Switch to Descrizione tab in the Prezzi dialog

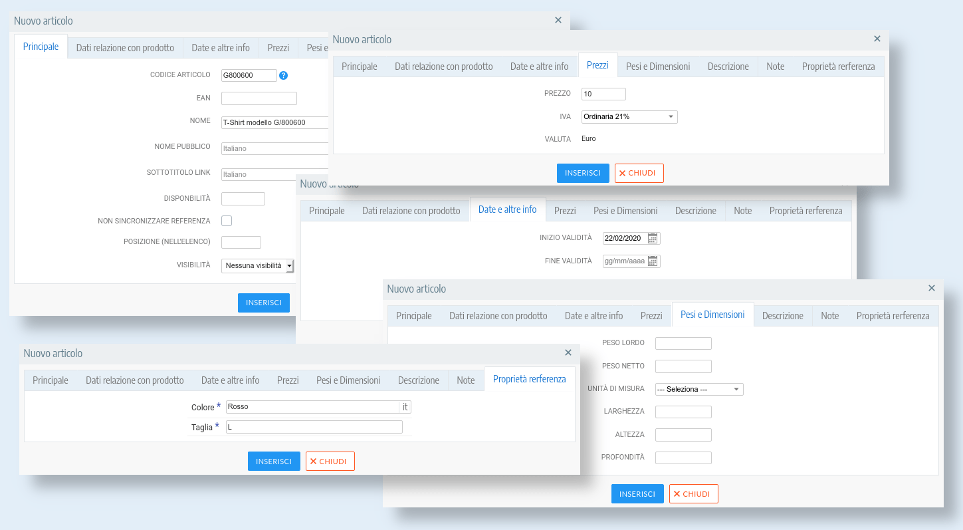click(x=728, y=66)
